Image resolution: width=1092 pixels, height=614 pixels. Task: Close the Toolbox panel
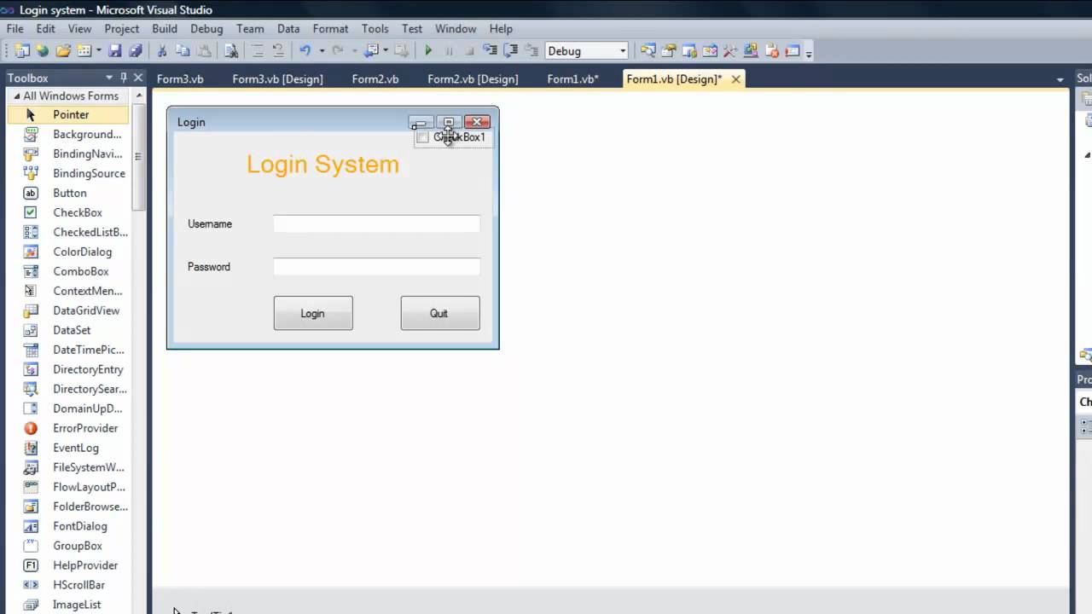point(138,78)
